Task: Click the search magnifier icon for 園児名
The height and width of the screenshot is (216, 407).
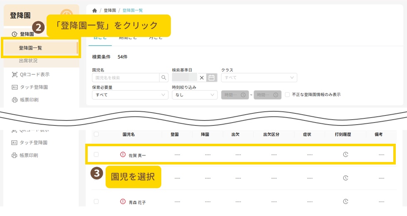Action: pos(164,78)
